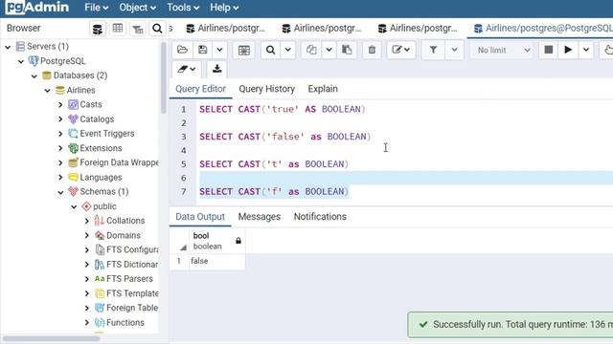Switch to the Query Editor tab

pyautogui.click(x=200, y=89)
